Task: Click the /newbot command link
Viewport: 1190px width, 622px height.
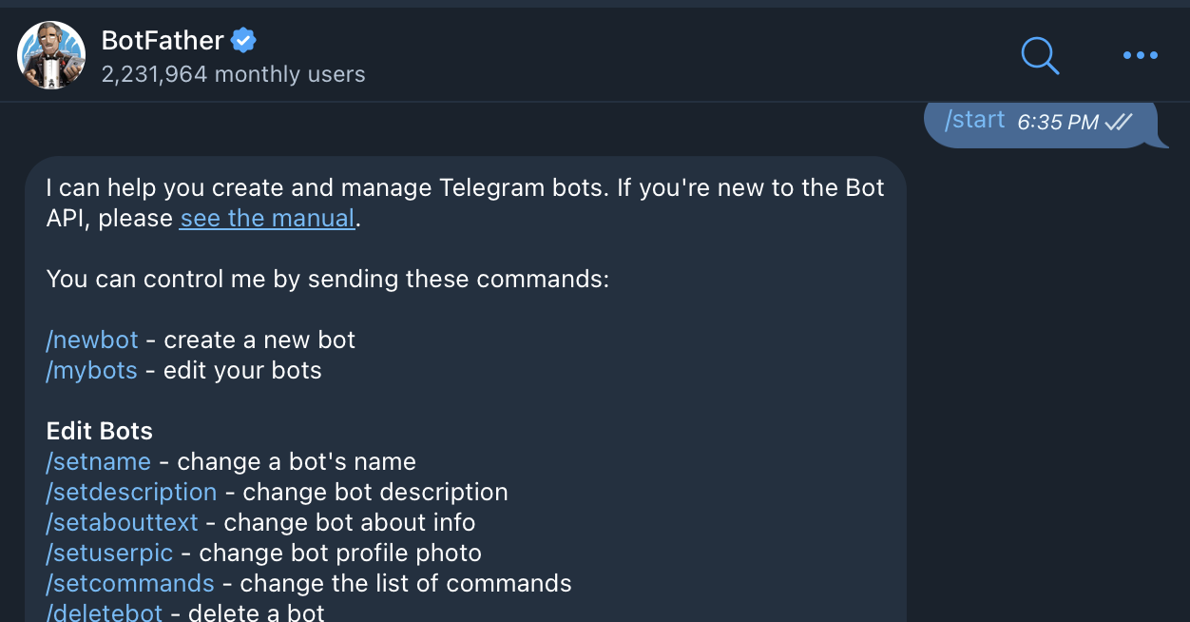Action: click(x=92, y=340)
